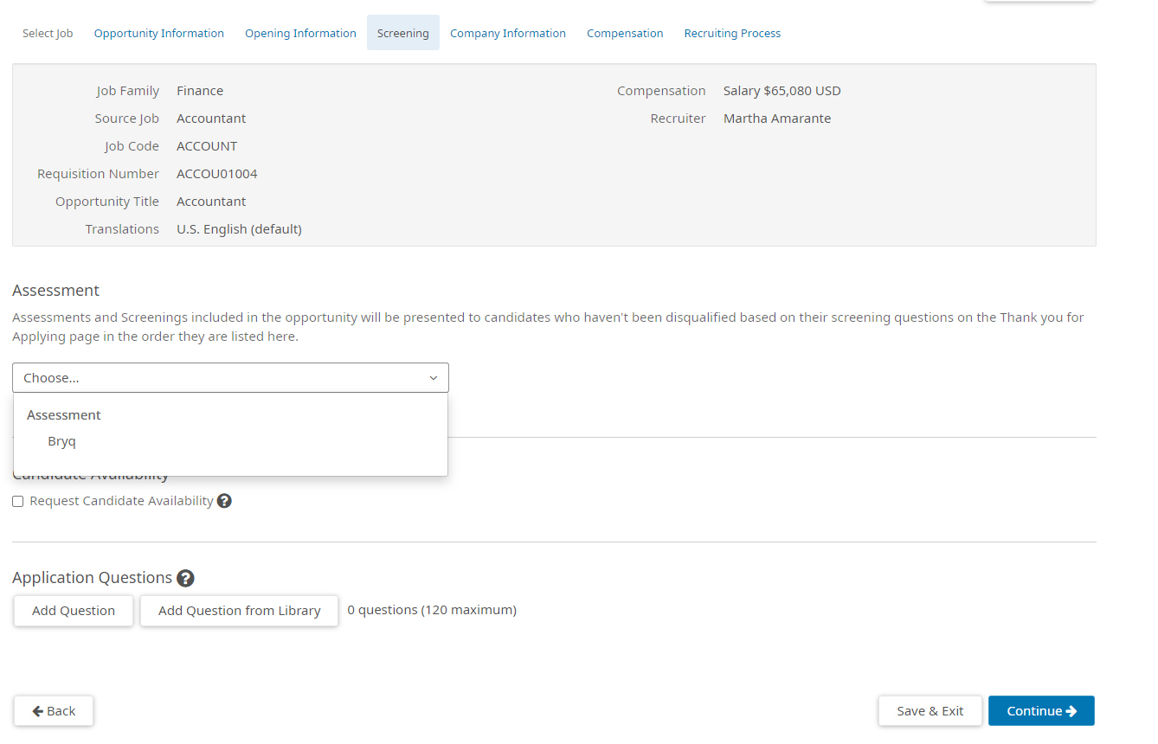Click help icon next to Application Questions
The height and width of the screenshot is (744, 1158).
185,578
